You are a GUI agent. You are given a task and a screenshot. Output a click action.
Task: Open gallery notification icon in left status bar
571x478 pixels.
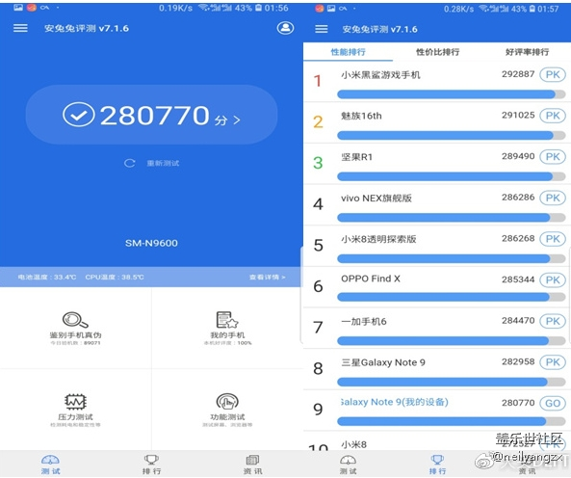(x=18, y=8)
